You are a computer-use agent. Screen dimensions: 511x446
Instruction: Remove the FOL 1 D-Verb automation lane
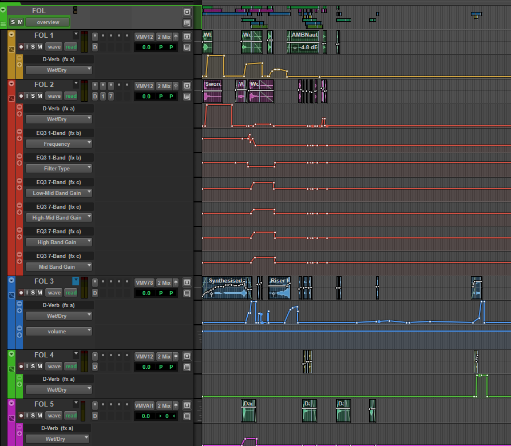(19, 58)
